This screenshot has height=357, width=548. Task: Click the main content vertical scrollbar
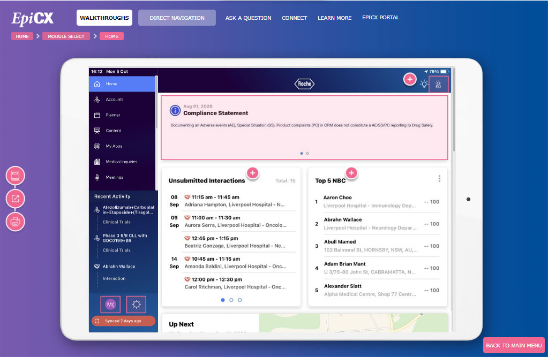tap(454, 110)
